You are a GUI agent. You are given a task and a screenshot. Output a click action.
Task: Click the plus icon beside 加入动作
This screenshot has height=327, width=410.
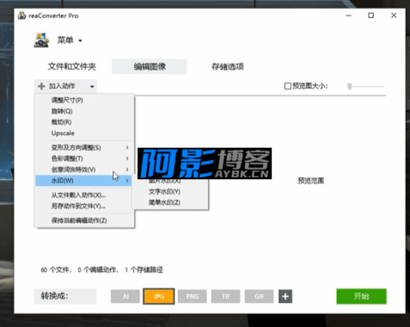pyautogui.click(x=41, y=86)
